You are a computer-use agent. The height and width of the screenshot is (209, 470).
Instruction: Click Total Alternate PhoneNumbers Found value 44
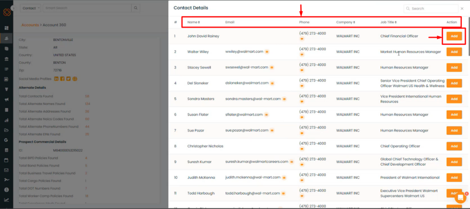[x=87, y=127]
